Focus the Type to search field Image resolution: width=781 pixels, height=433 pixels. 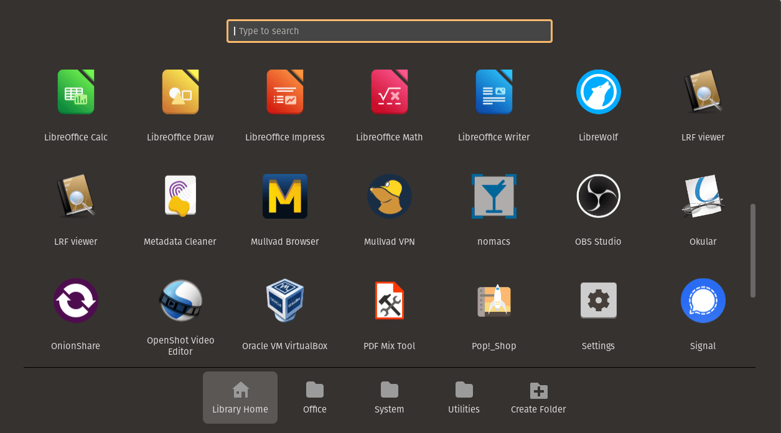(390, 31)
